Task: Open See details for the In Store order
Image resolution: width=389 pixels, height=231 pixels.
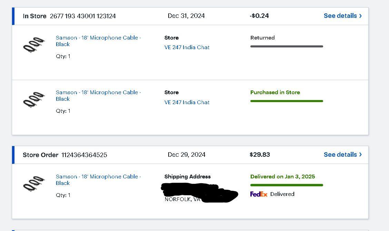Action: click(340, 16)
